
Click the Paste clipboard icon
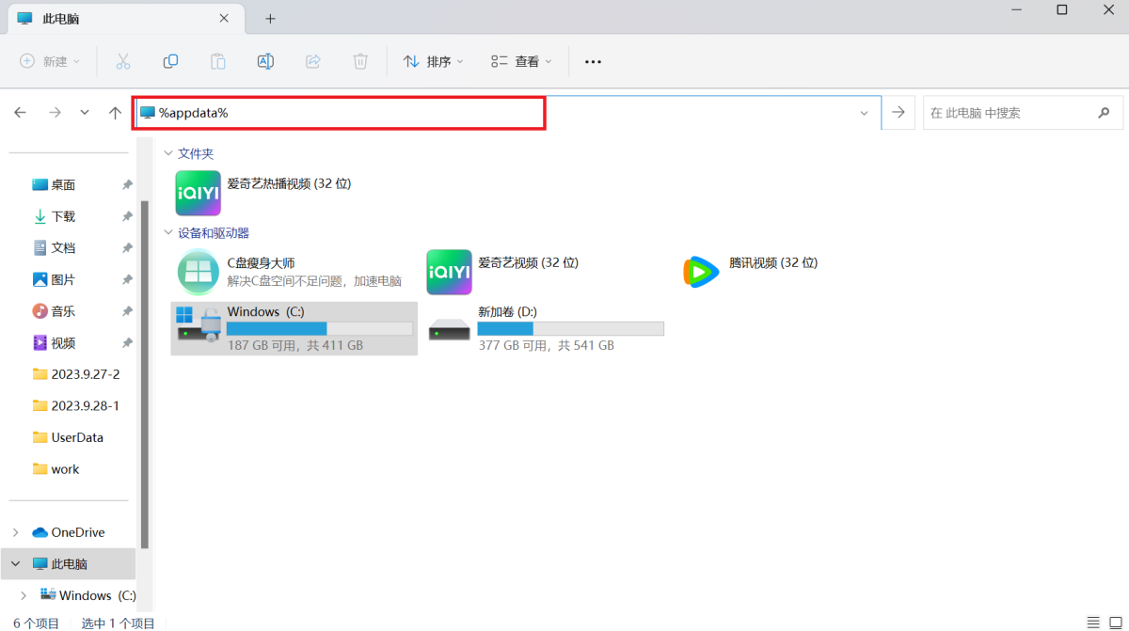(217, 61)
